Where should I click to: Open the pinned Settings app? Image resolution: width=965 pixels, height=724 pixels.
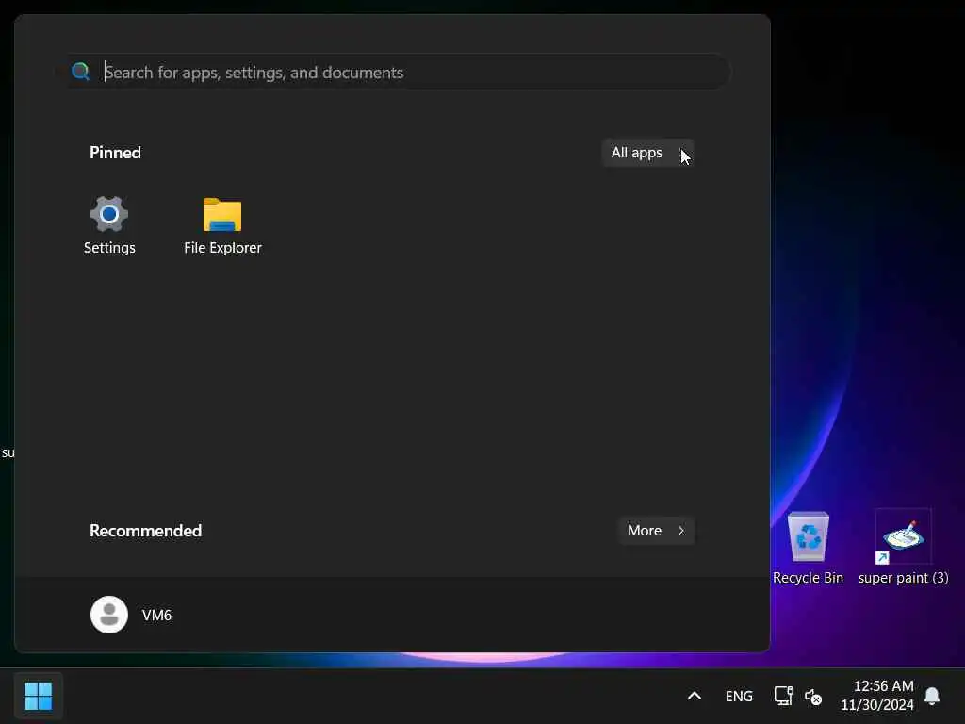[x=109, y=224]
